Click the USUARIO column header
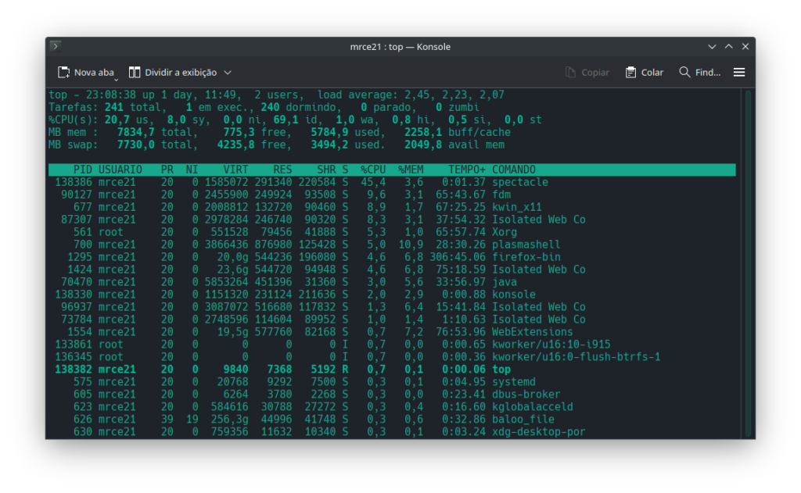This screenshot has width=801, height=493. click(x=120, y=170)
